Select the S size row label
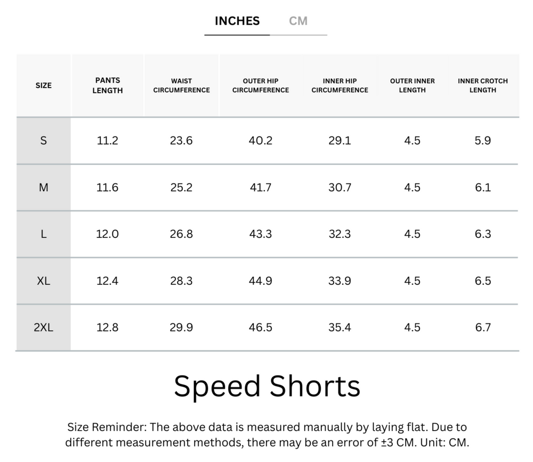The height and width of the screenshot is (462, 533). [44, 141]
